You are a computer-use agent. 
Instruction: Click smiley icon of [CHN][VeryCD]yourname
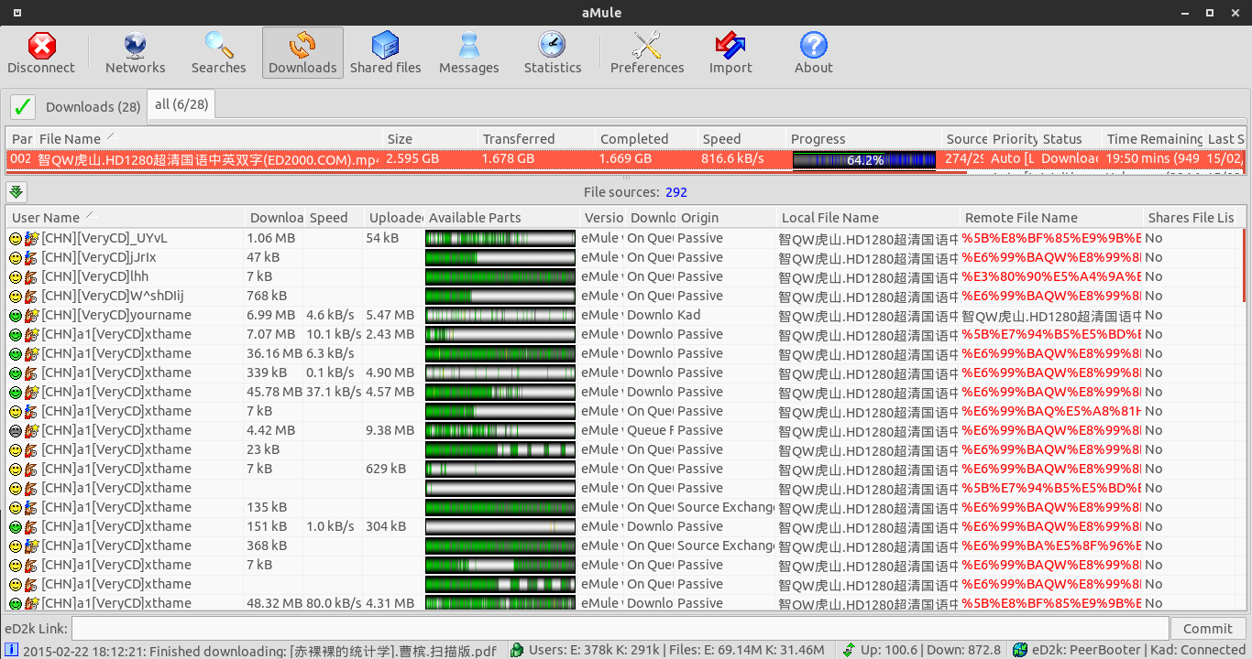(16, 315)
